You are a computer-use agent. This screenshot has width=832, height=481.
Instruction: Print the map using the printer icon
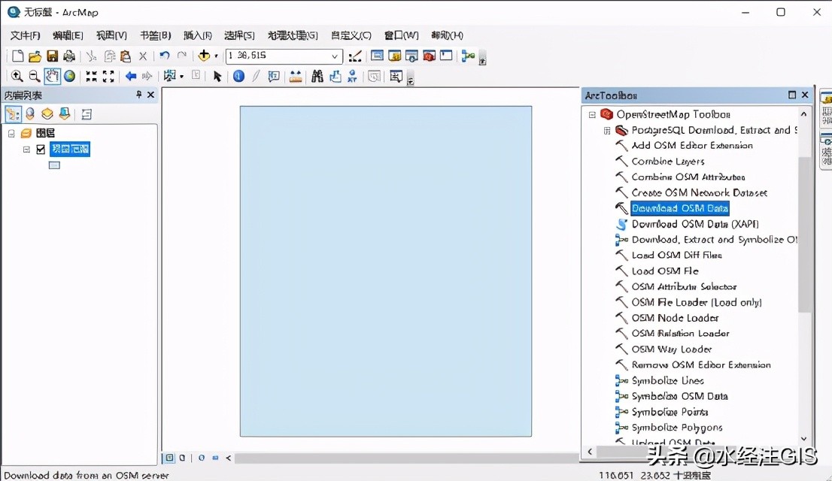click(x=69, y=56)
